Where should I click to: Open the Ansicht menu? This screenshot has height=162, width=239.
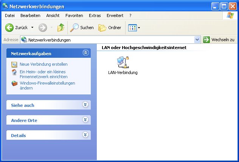pyautogui.click(x=53, y=15)
